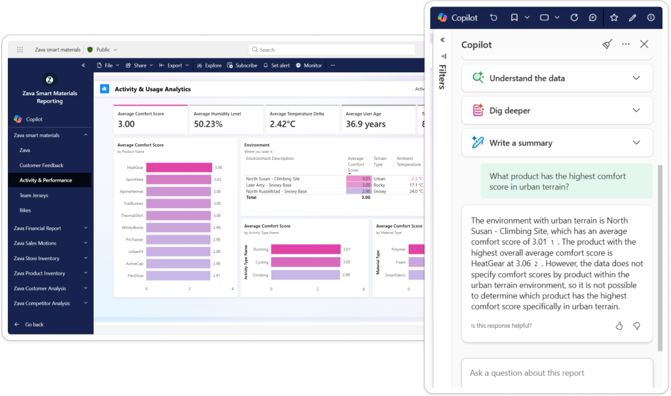
Task: Open the Export menu
Action: (174, 66)
